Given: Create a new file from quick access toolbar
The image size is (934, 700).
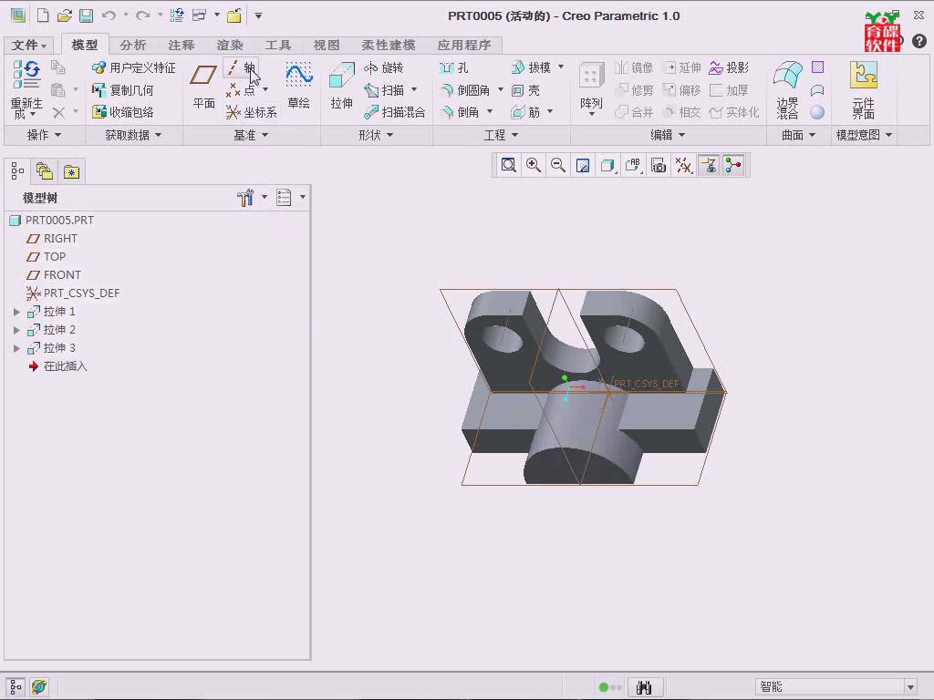Looking at the screenshot, I should [43, 15].
